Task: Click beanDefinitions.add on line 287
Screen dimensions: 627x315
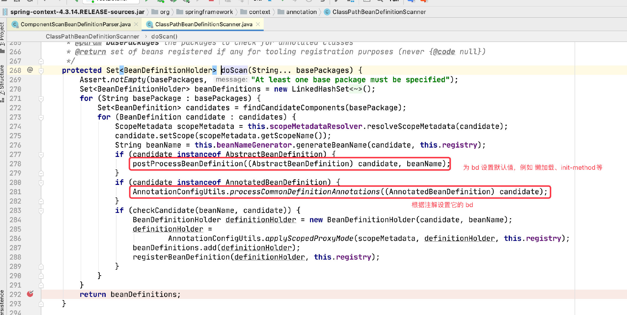Action: point(175,248)
